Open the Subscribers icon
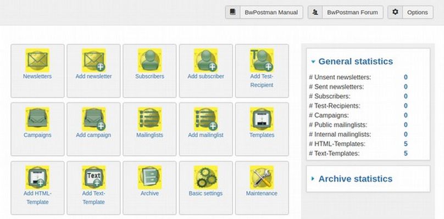Image resolution: width=444 pixels, height=219 pixels. coord(150,60)
